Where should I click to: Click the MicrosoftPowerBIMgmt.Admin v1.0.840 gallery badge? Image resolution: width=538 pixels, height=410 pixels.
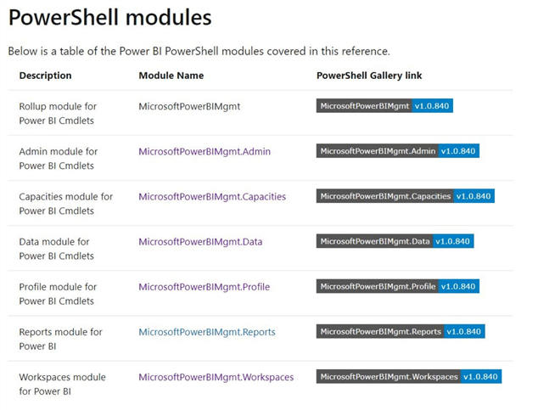pos(397,151)
